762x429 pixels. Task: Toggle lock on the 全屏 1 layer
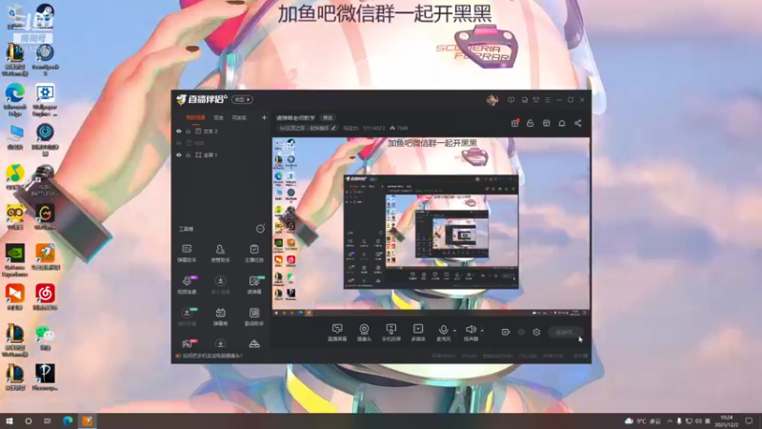coord(188,154)
